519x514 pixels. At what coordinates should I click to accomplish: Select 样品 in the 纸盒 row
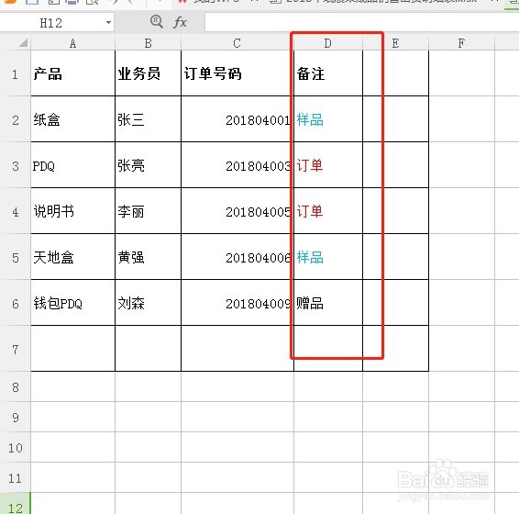[x=328, y=119]
